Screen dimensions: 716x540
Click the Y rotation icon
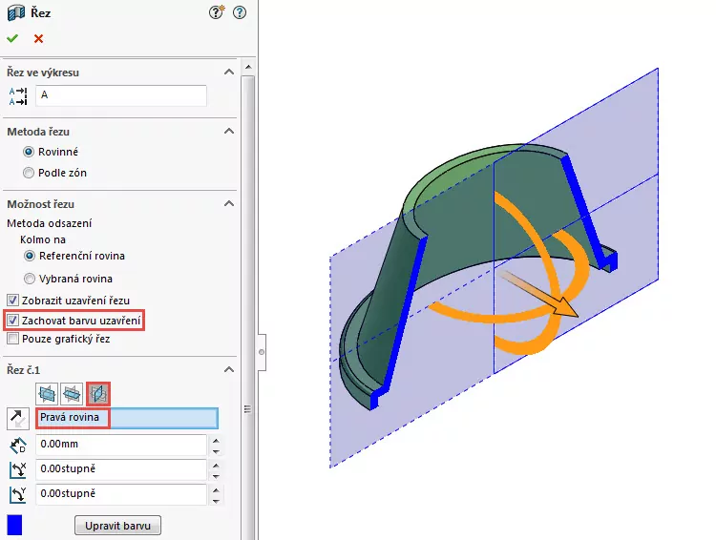pos(18,495)
